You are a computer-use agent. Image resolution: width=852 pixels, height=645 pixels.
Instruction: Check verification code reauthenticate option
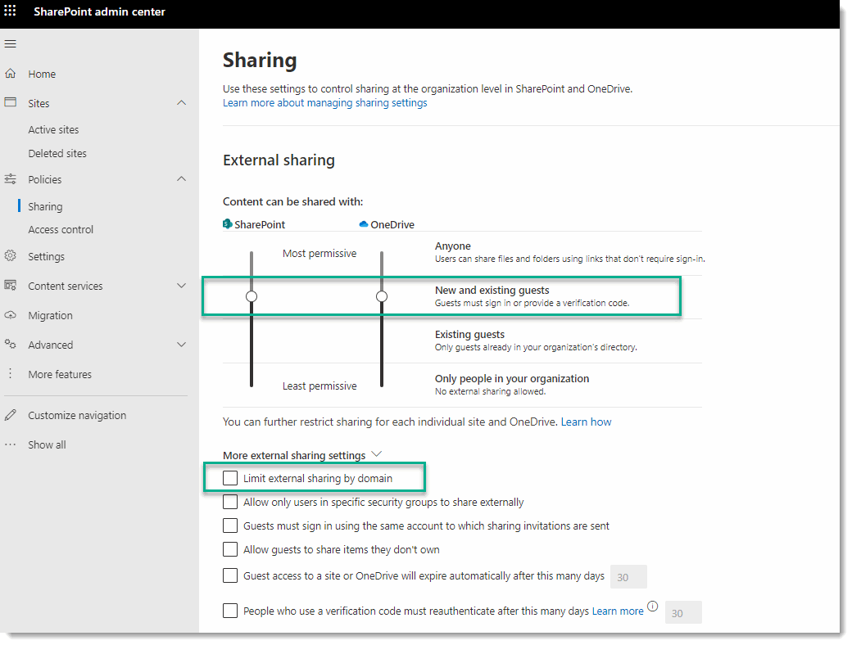point(230,611)
